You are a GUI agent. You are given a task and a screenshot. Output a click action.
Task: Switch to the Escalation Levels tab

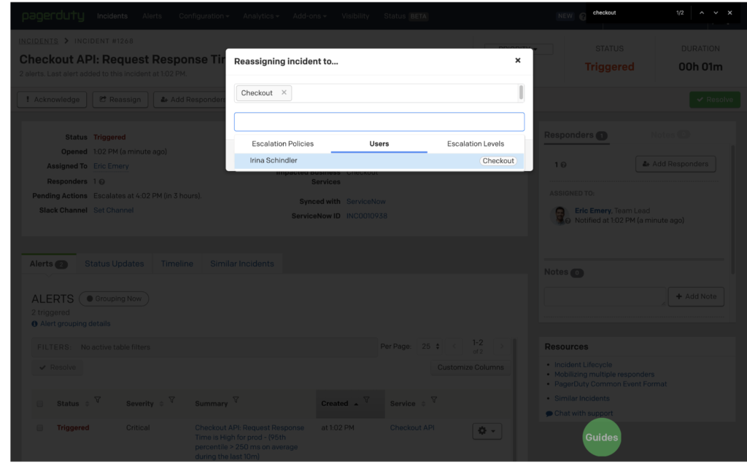click(476, 143)
